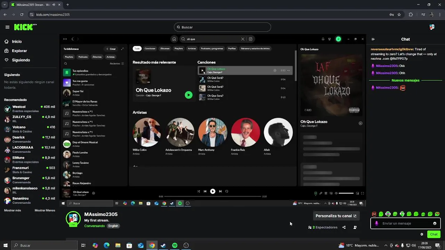Click the purple microphone badge in message box
The height and width of the screenshot is (250, 445).
377,224
